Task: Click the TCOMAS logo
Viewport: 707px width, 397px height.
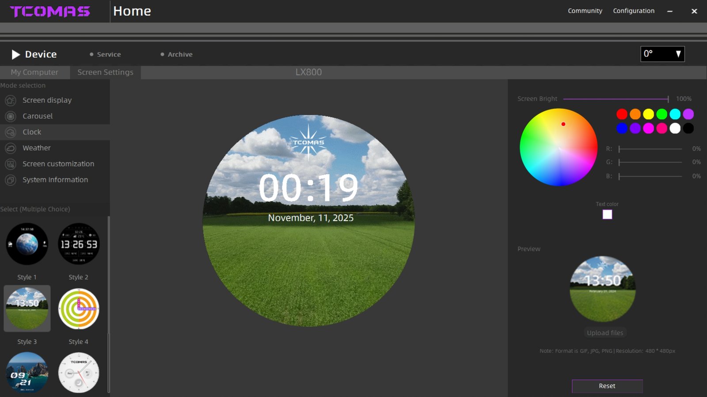Action: [x=50, y=11]
